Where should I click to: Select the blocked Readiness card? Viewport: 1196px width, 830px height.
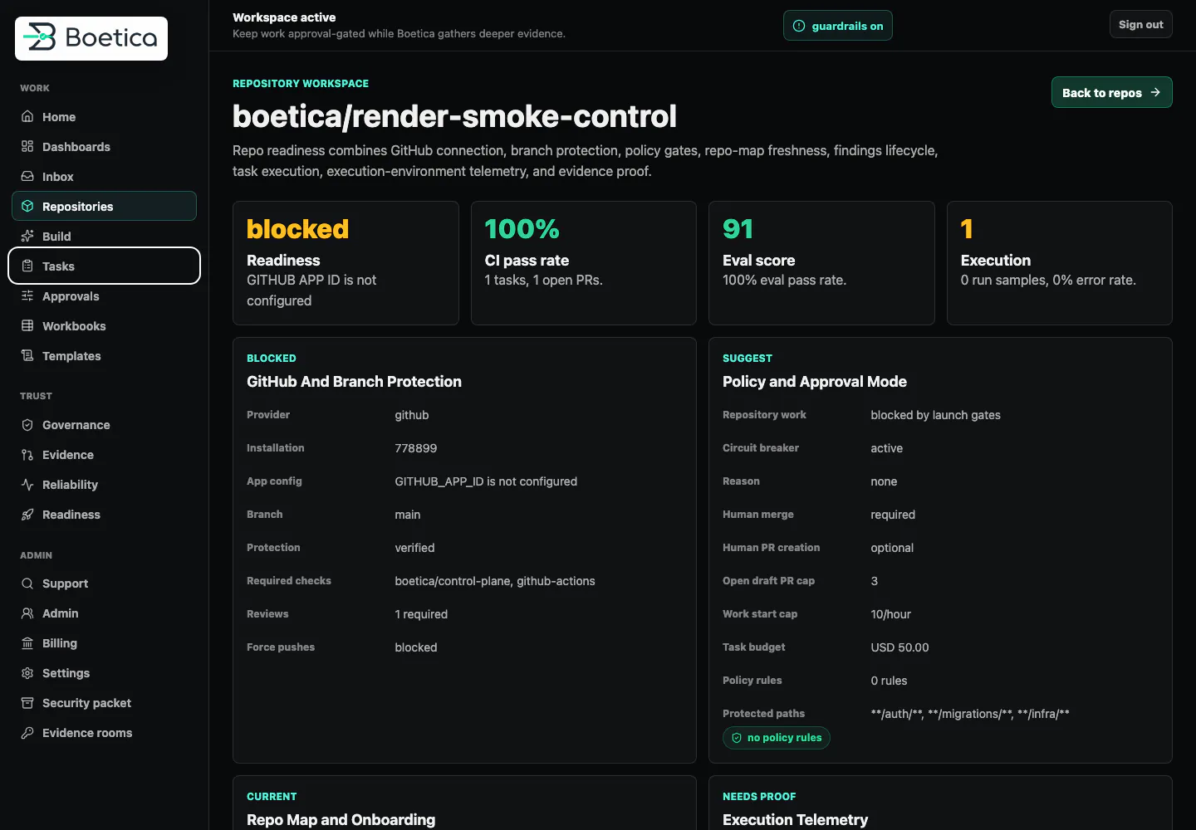(346, 263)
